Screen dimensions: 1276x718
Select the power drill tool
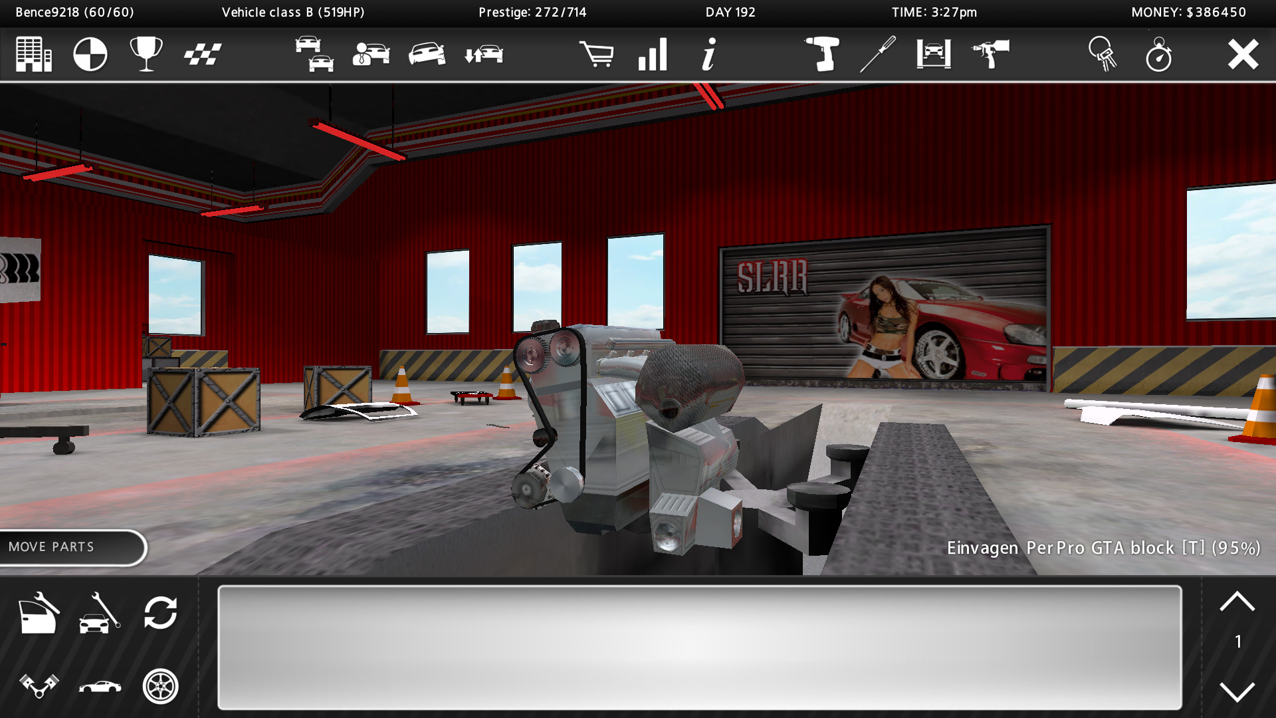[822, 55]
